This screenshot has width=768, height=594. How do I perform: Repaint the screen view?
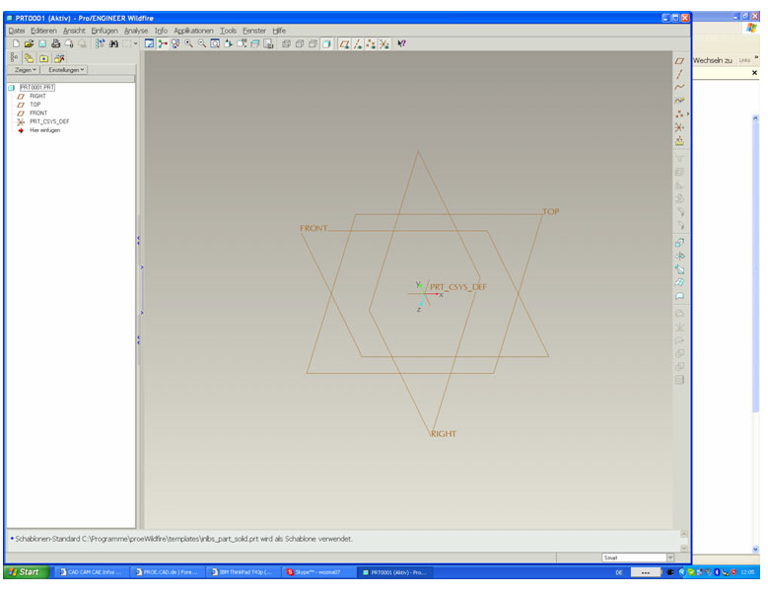coord(150,43)
